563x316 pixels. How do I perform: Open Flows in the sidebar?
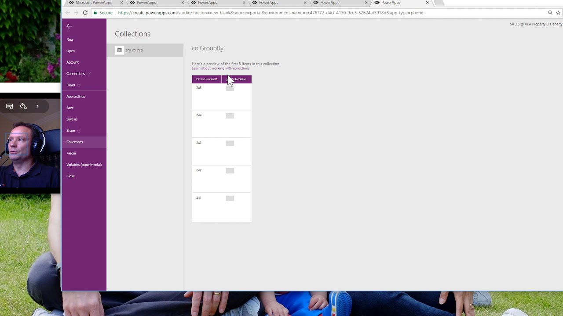(71, 85)
